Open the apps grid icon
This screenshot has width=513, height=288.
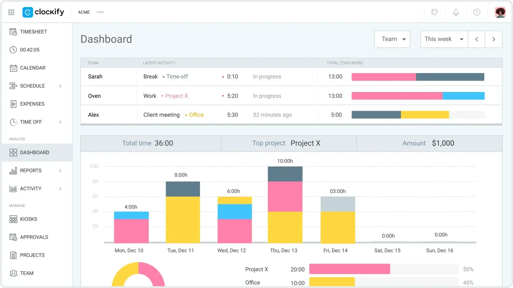click(x=11, y=12)
